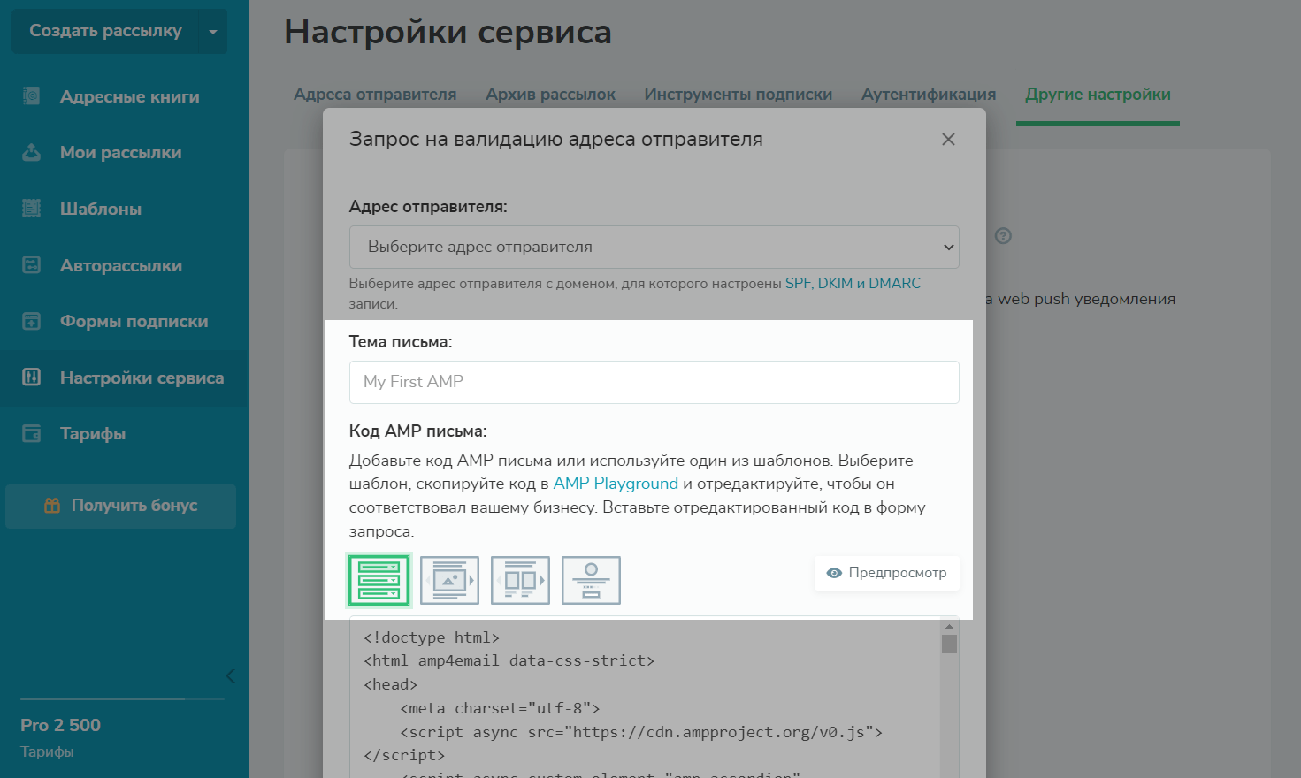The image size is (1301, 778).
Task: Click the Тарифы wallet icon
Action: click(32, 433)
